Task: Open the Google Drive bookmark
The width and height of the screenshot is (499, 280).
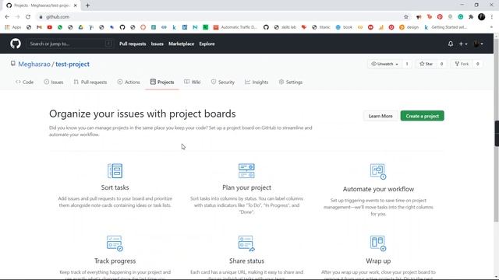Action: coord(80,27)
